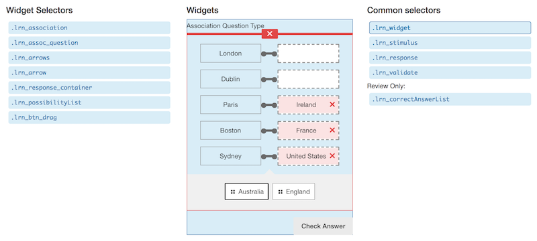Remove United States answer with red X
The width and height of the screenshot is (537, 241).
[x=332, y=156]
